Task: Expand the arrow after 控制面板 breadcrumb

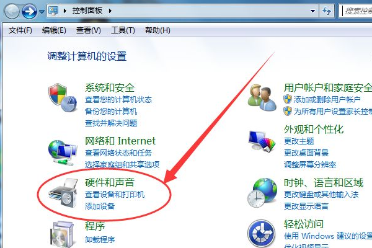Action: tap(110, 11)
